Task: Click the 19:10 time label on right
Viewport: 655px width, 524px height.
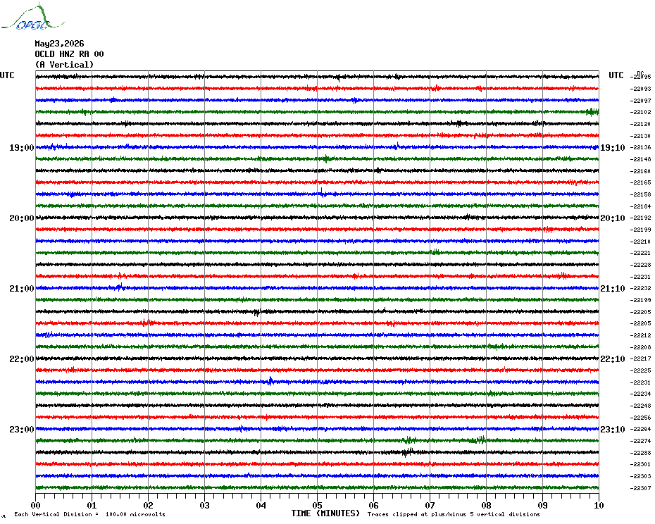Action: (613, 147)
